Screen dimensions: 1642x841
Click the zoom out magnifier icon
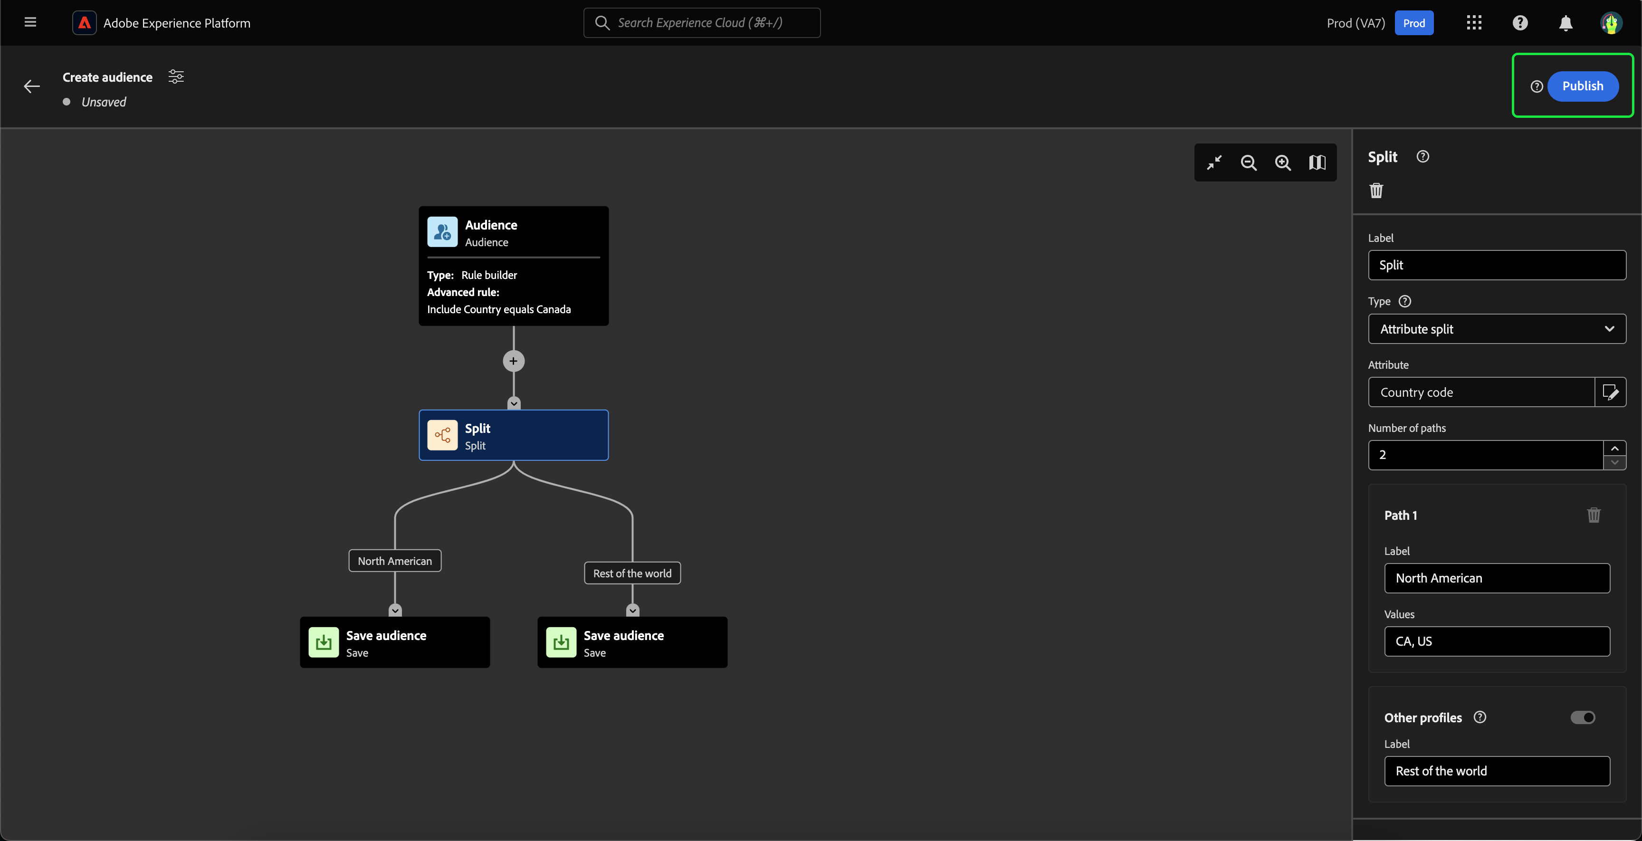pyautogui.click(x=1248, y=162)
